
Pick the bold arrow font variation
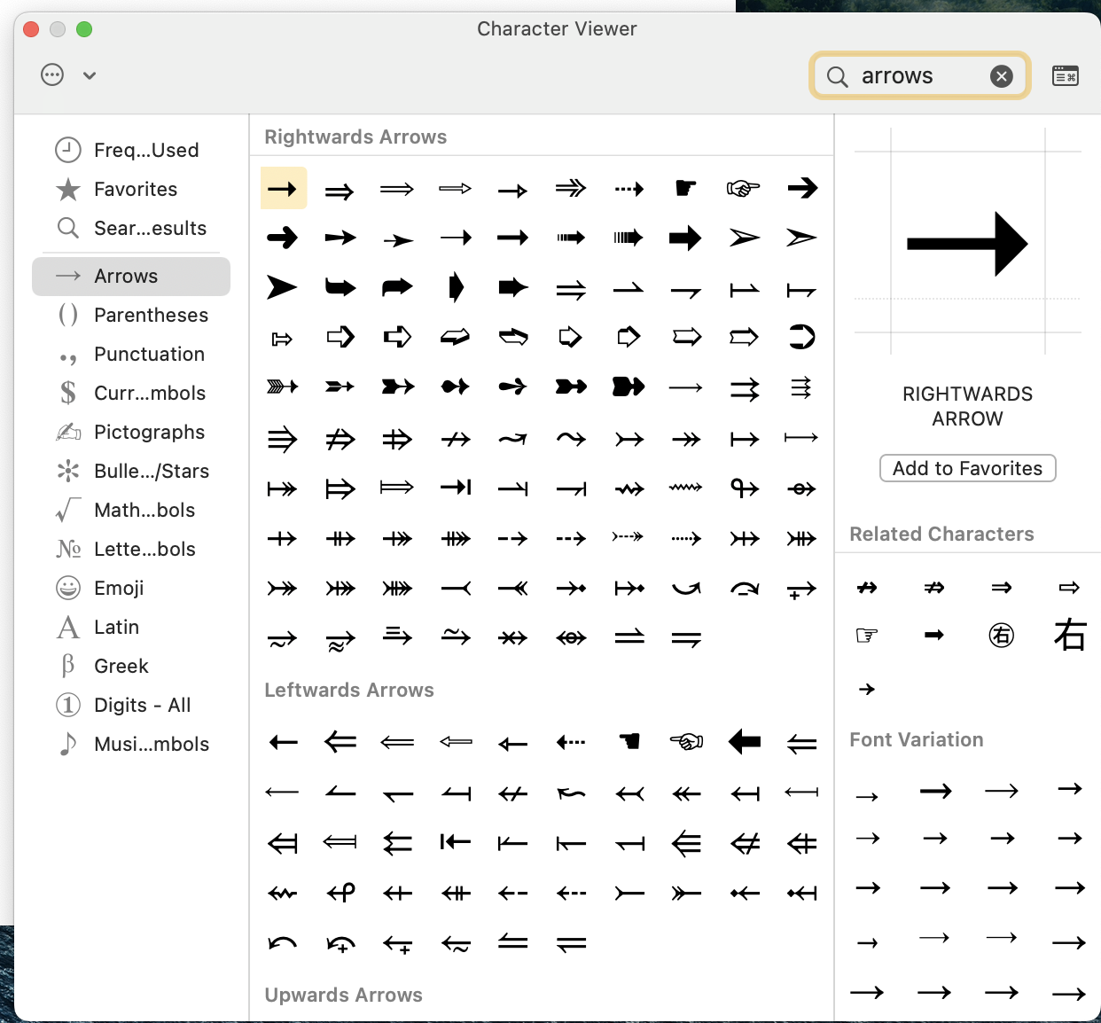pyautogui.click(x=935, y=790)
